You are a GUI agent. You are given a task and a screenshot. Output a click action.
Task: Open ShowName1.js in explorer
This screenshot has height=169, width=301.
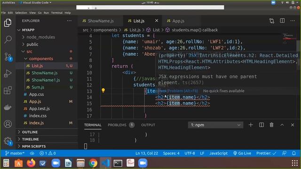(46, 80)
